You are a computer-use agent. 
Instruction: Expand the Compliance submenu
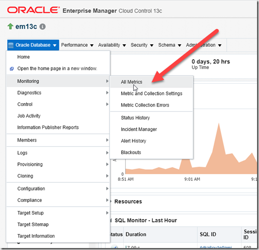click(58, 200)
